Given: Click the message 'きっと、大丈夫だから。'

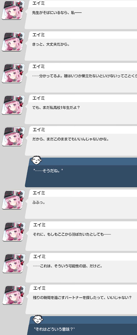Looking at the screenshot, I should tap(51, 44).
